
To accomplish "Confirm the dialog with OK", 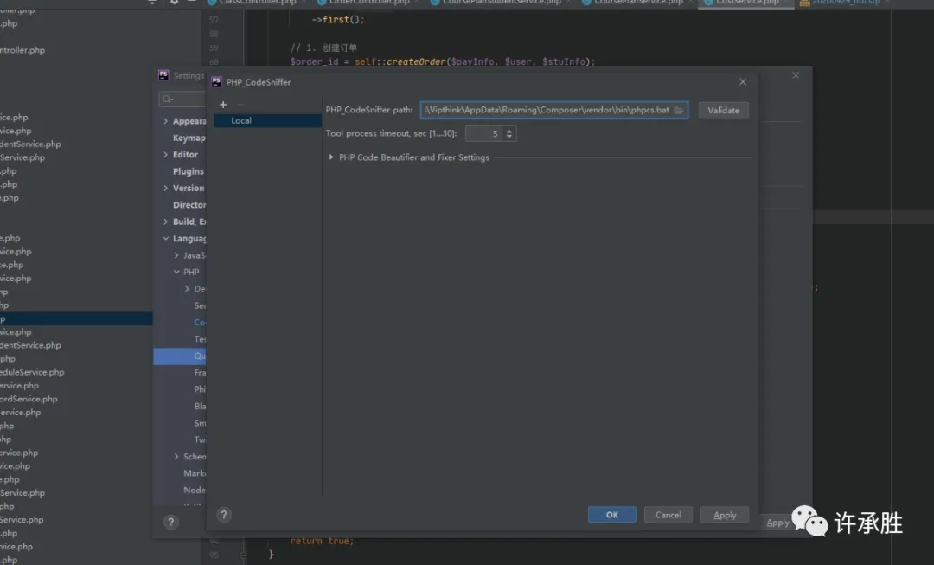I will point(611,515).
